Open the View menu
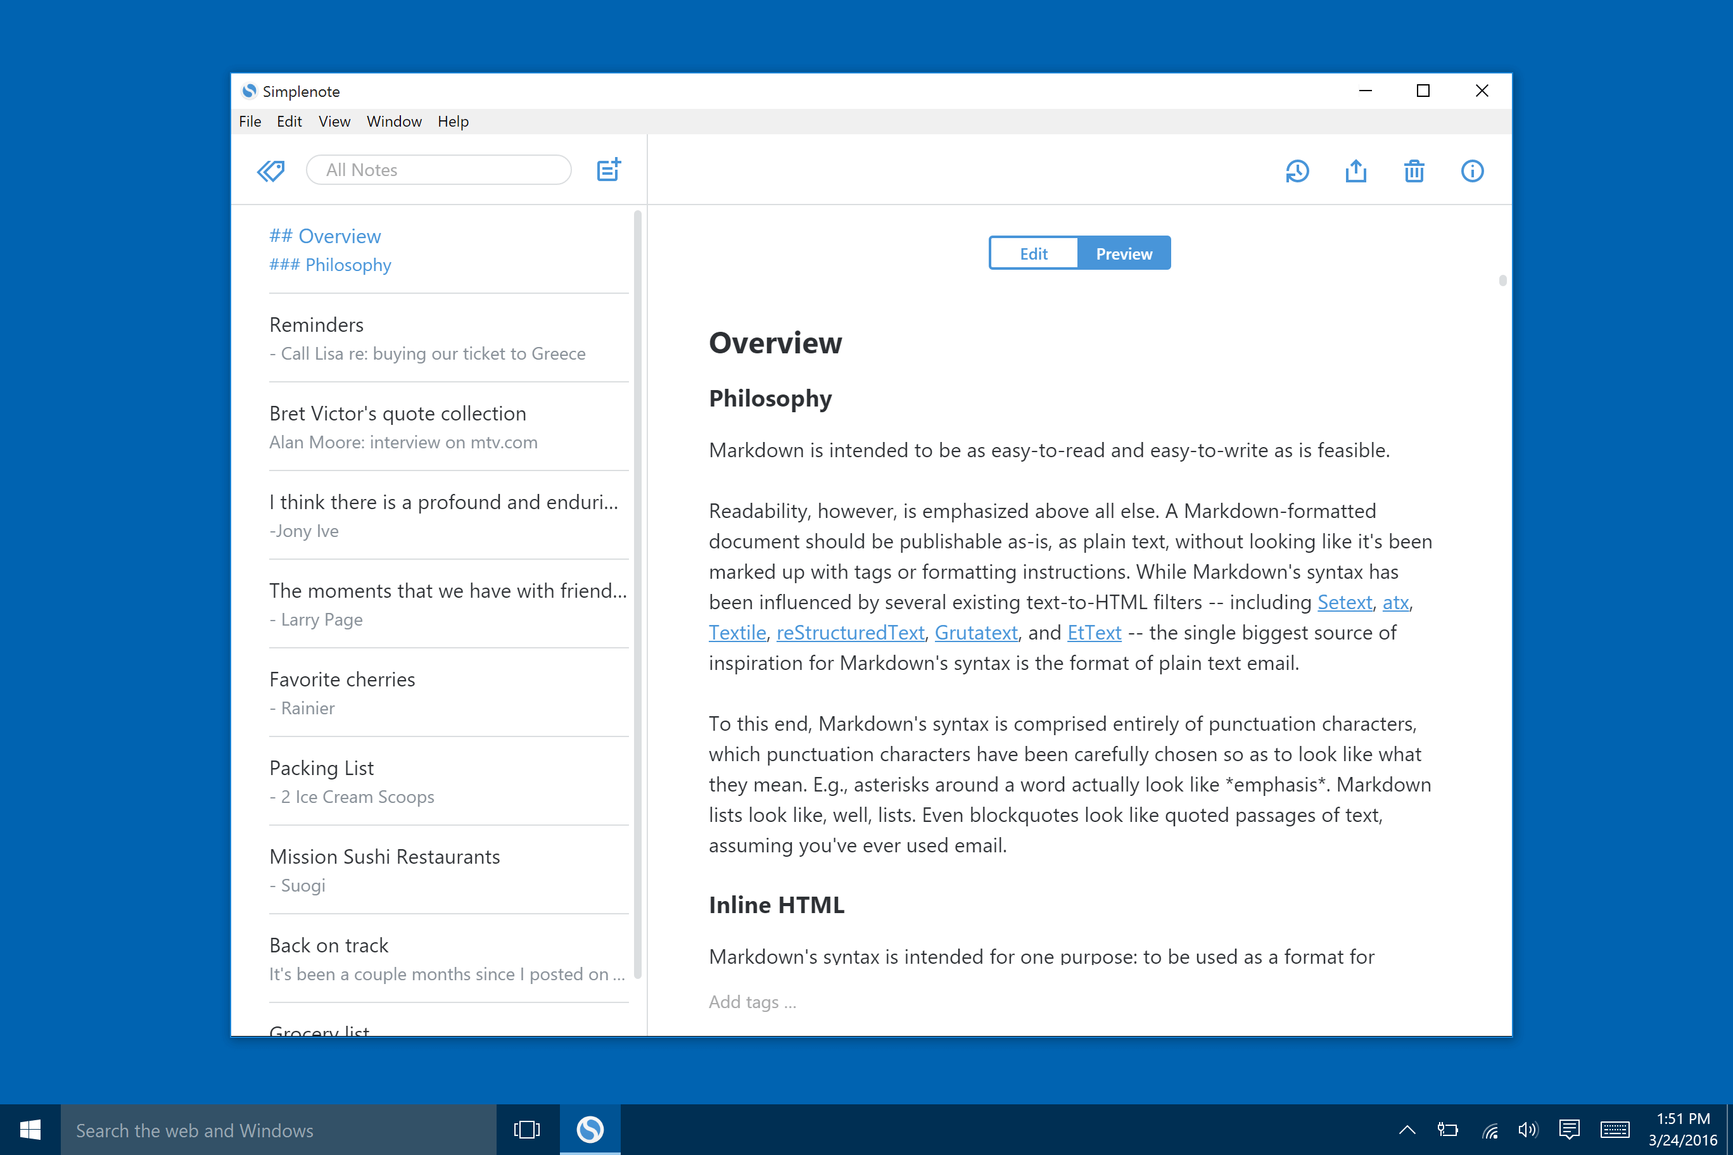 (x=334, y=121)
